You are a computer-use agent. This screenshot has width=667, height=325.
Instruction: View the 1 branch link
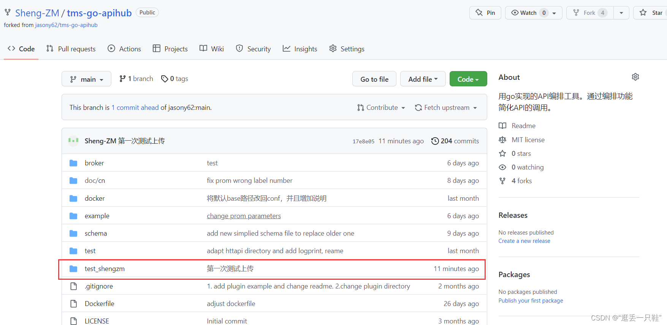click(136, 79)
